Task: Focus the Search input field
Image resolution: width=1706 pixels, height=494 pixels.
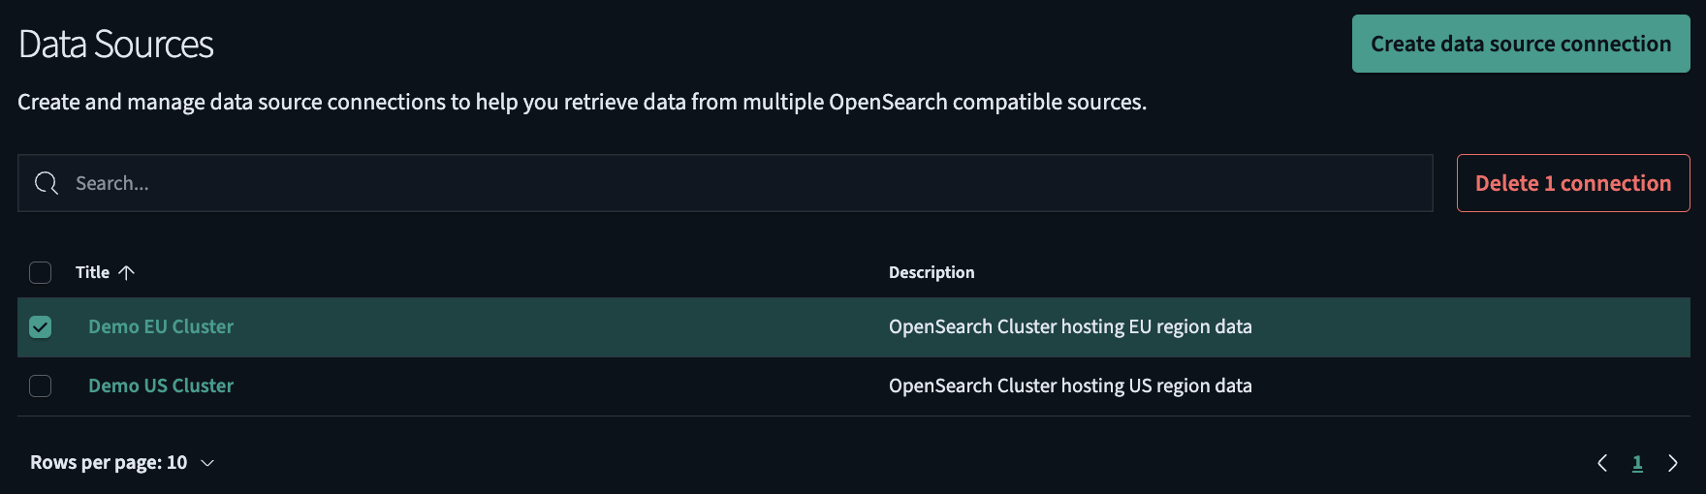Action: point(725,183)
